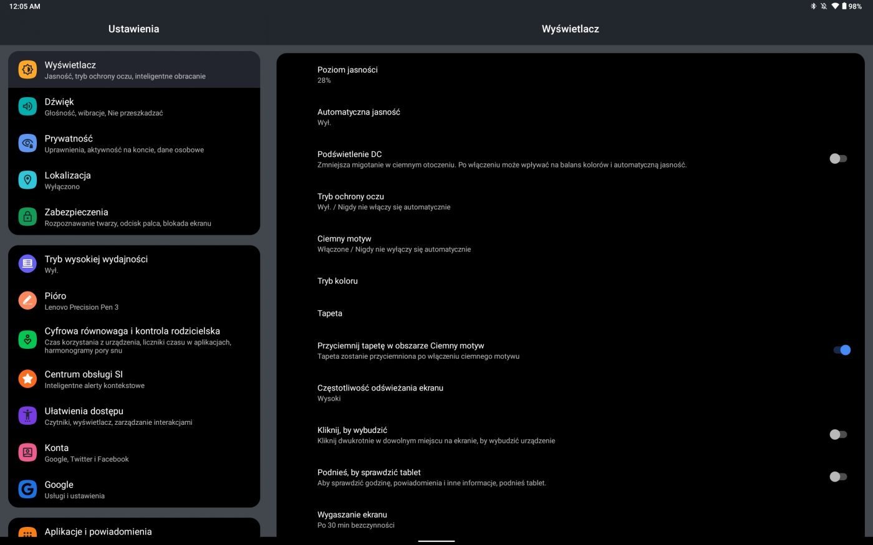Image resolution: width=873 pixels, height=545 pixels.
Task: Click the Ustawienia header title
Action: click(x=133, y=29)
